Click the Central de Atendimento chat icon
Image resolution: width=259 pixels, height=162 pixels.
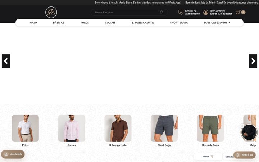coord(181,12)
